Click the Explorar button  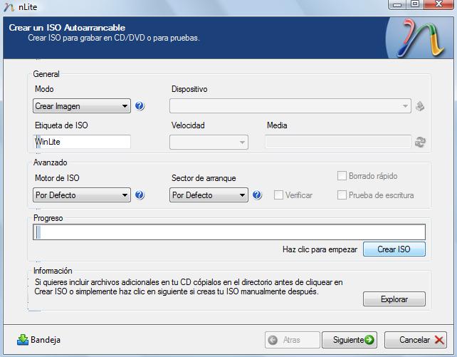click(394, 299)
